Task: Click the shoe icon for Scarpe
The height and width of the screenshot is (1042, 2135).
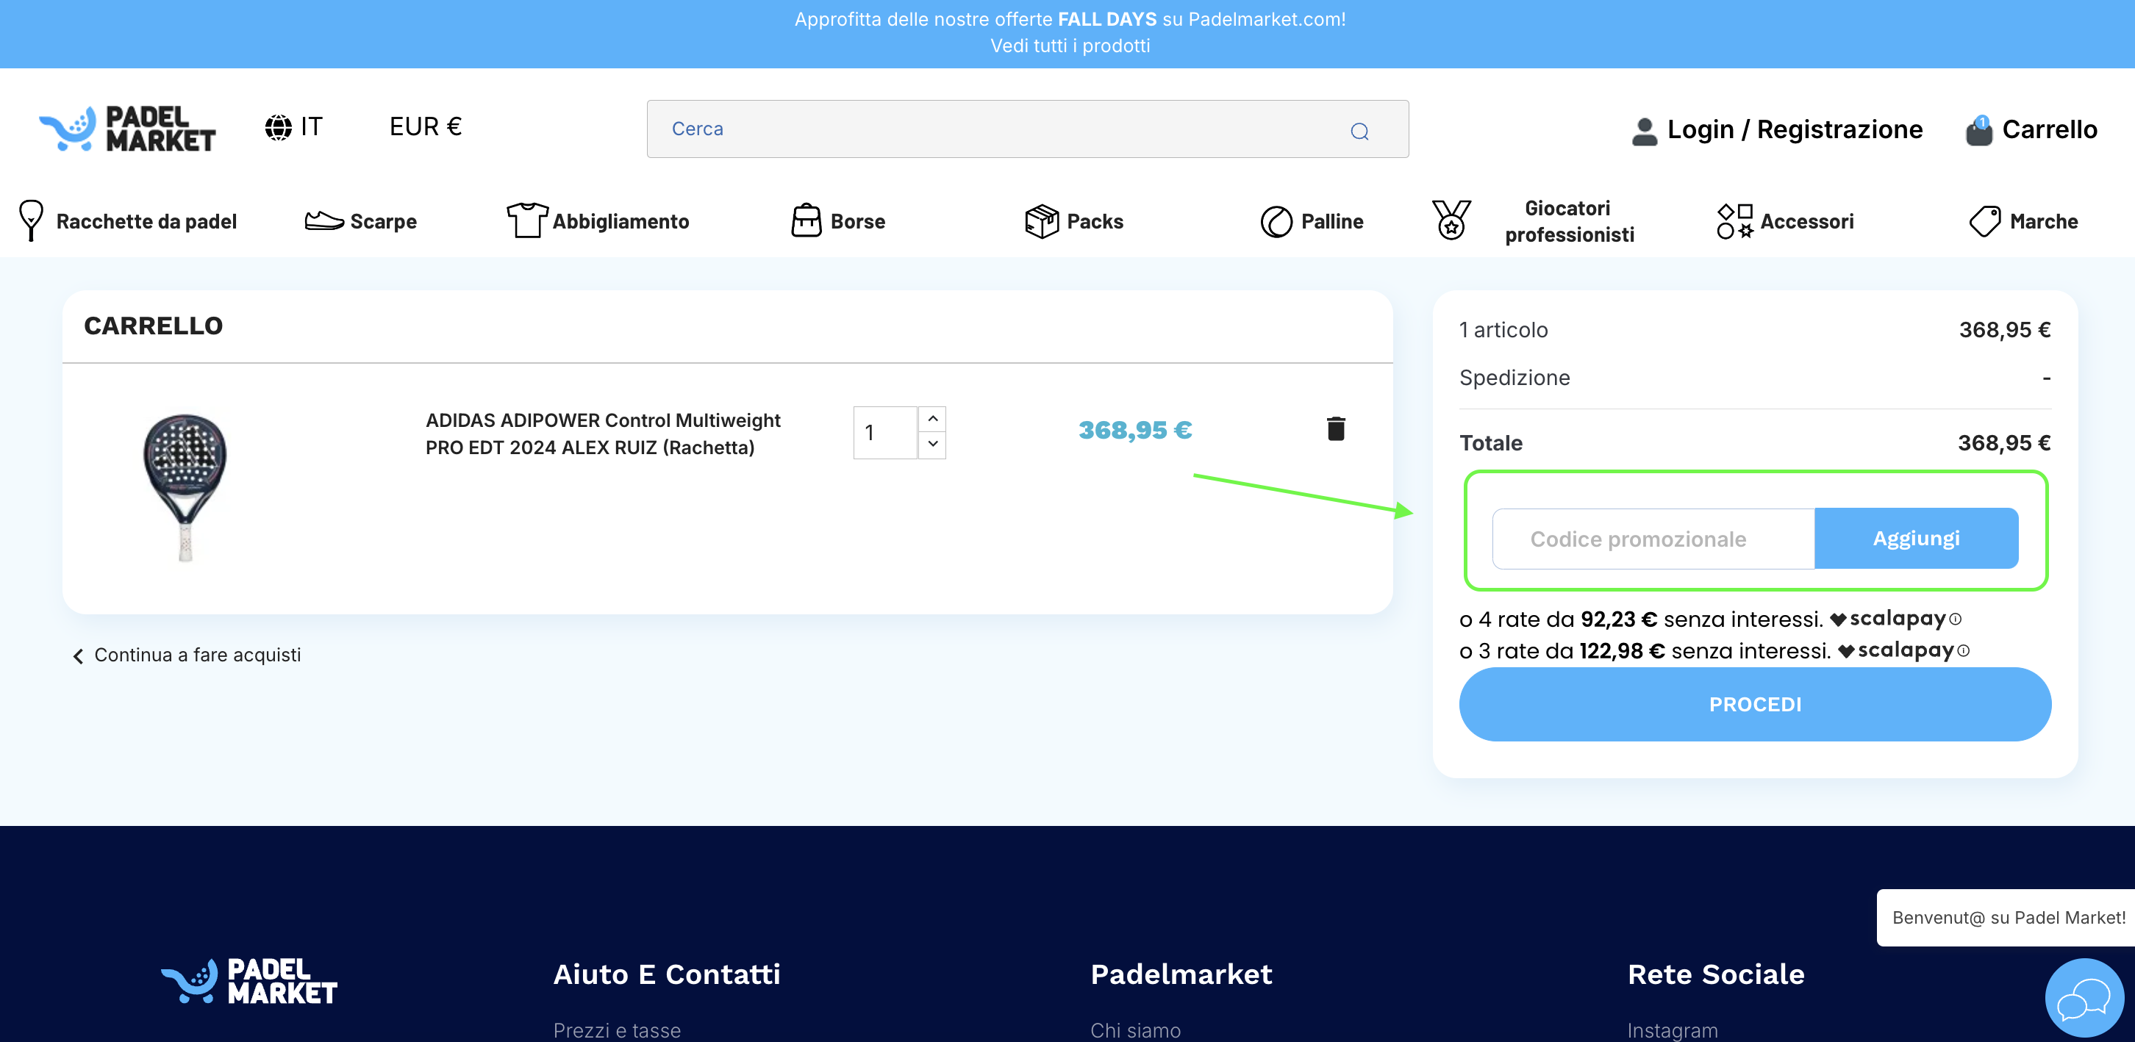Action: [324, 220]
